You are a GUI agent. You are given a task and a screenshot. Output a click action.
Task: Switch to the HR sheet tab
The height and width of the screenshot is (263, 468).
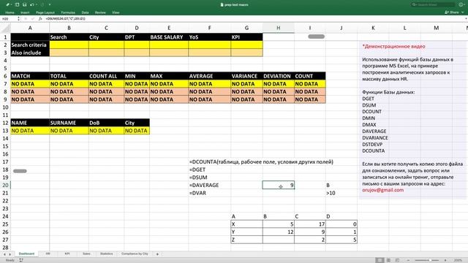coord(48,254)
